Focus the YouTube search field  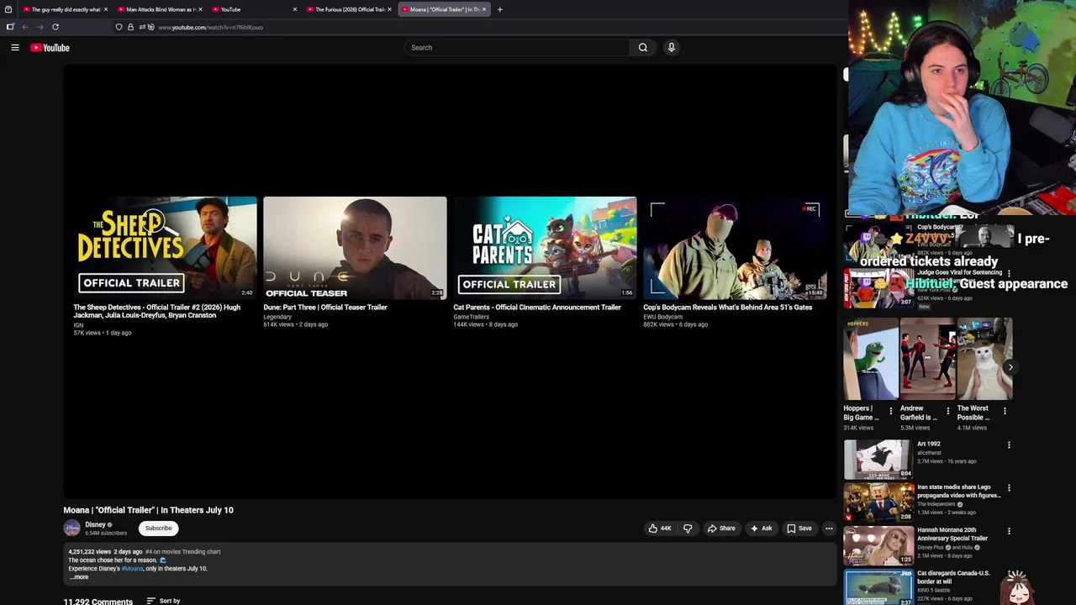(x=517, y=48)
